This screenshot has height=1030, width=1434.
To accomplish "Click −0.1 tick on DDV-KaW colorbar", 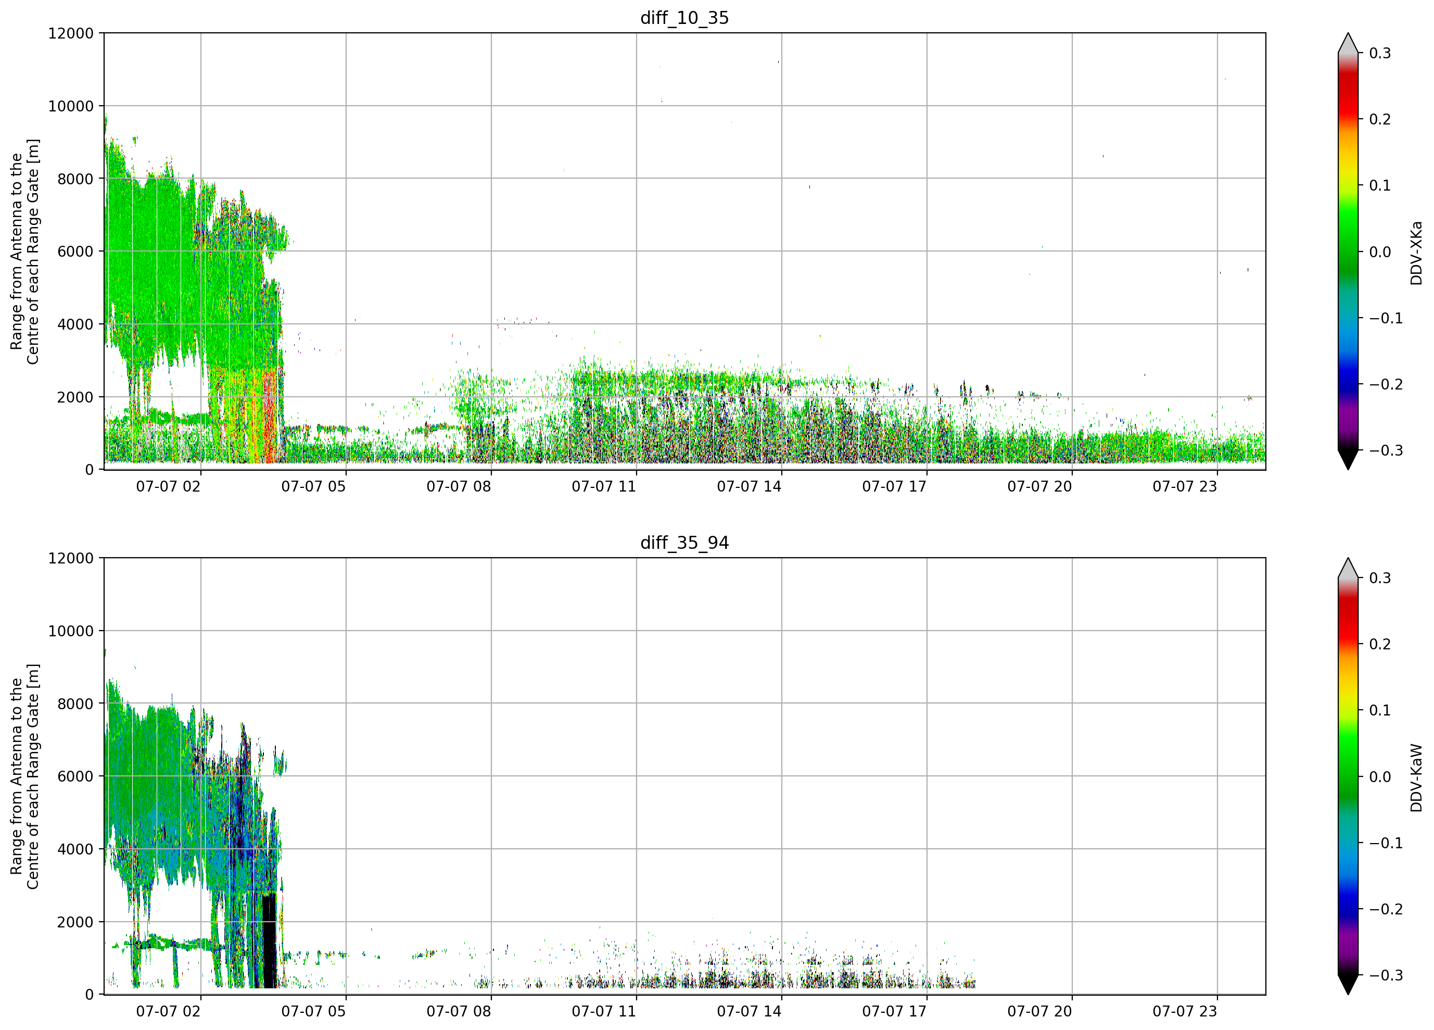I will tap(1386, 843).
